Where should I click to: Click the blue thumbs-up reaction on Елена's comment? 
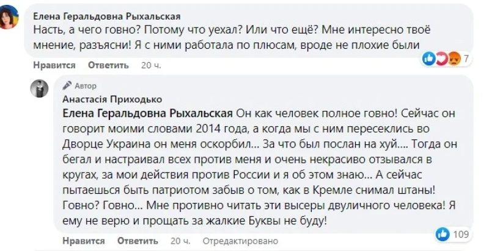tap(429, 58)
